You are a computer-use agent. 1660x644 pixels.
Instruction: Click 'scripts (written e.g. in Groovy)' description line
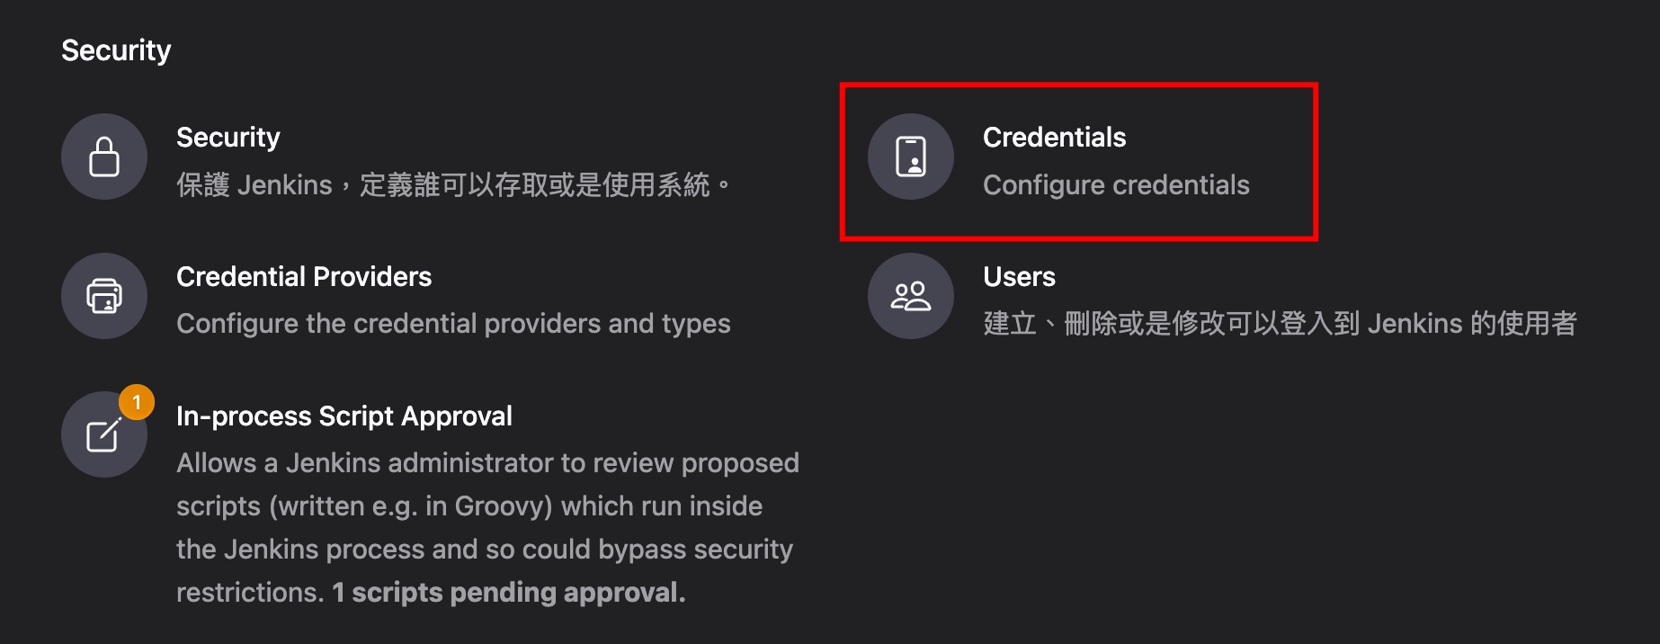[364, 505]
